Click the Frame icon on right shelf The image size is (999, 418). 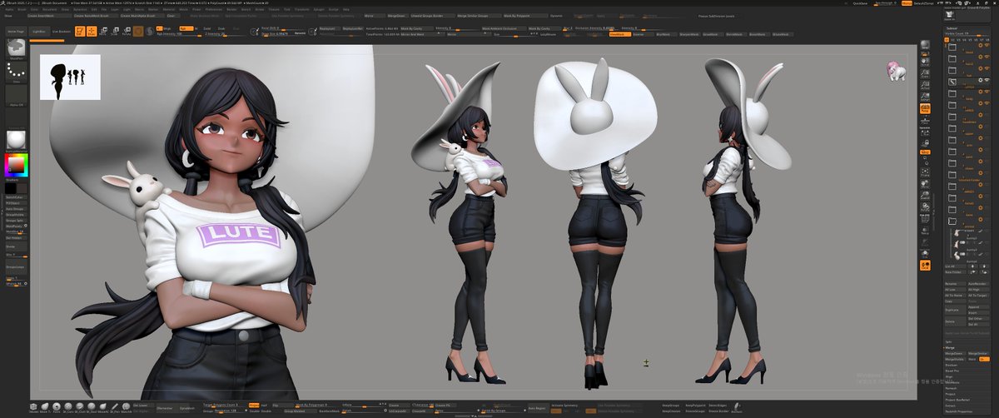tap(924, 172)
